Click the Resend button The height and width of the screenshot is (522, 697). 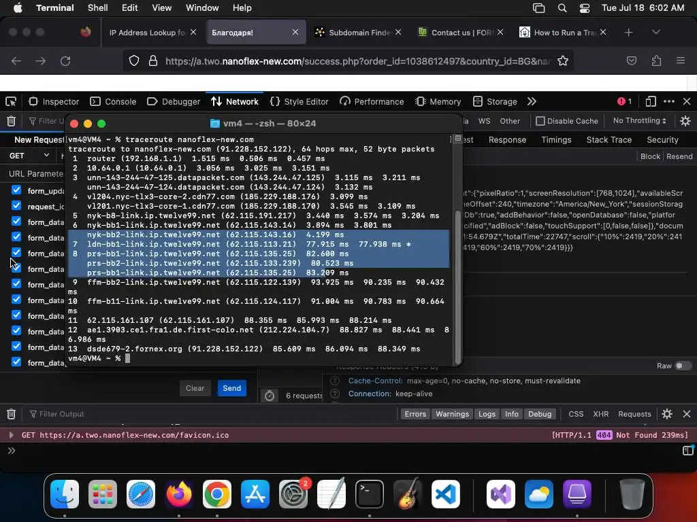[679, 156]
